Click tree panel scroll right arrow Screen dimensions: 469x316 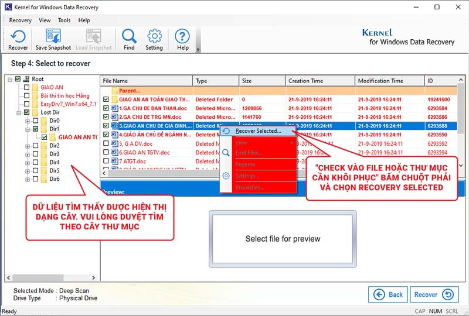(94, 278)
